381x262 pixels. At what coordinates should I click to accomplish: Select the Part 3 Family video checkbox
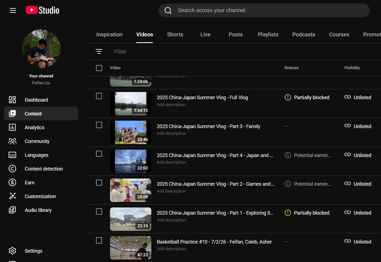coord(99,125)
